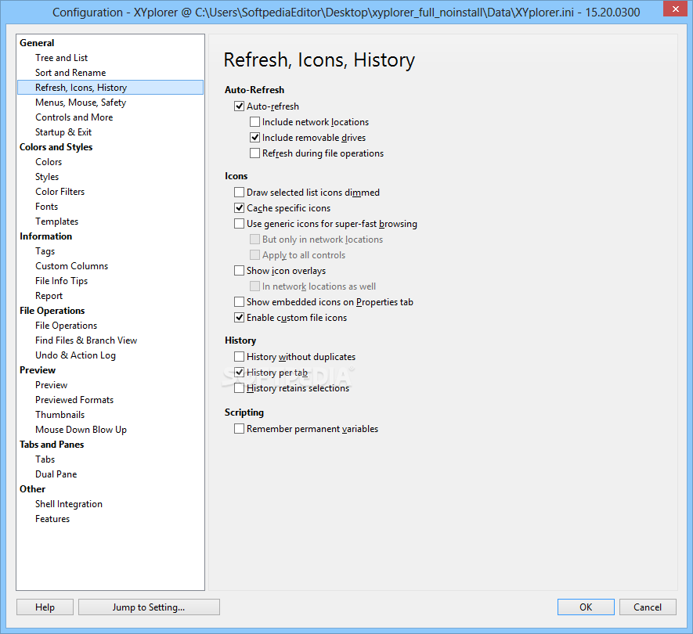This screenshot has height=634, width=693.
Task: Open the Styles settings page
Action: [x=47, y=177]
